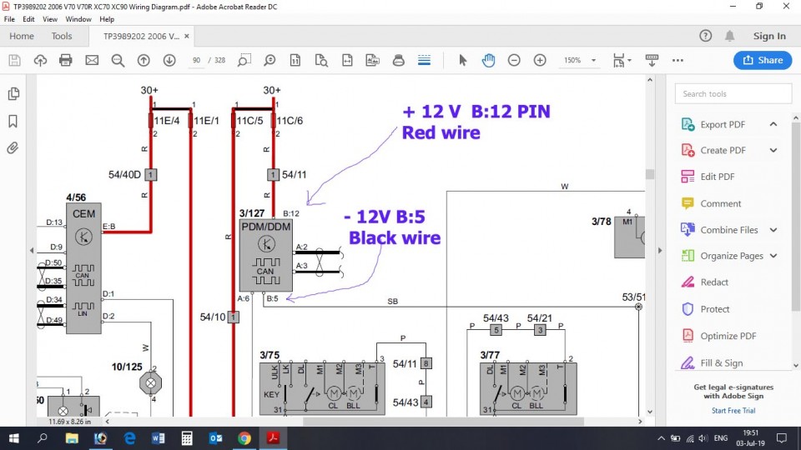Close the TP3989202 document tab
Viewport: 801px width, 450px height.
pos(186,36)
